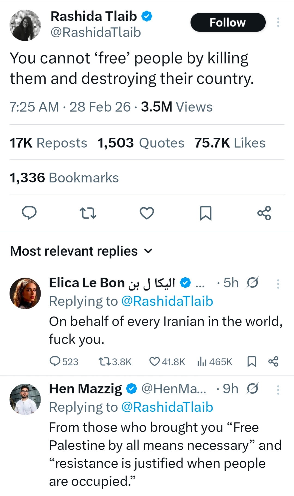Follow Rashida Tlaib
This screenshot has width=294, height=496.
point(228,22)
